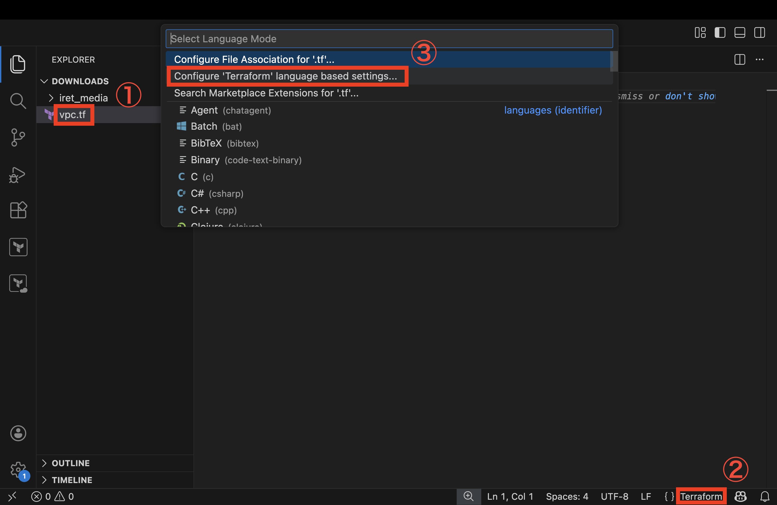
Task: Click Terraform language mode in status bar
Action: pyautogui.click(x=701, y=497)
